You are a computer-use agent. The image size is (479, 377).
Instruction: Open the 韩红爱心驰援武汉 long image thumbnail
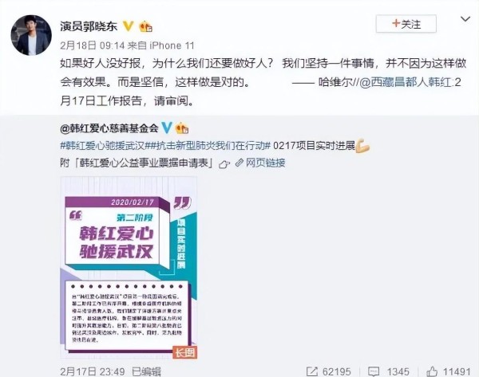(x=129, y=267)
